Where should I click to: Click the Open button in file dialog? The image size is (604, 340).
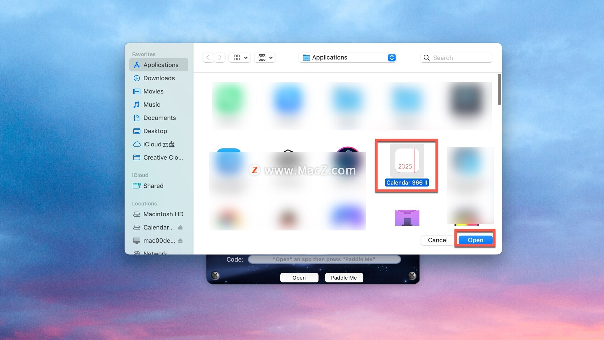tap(475, 240)
